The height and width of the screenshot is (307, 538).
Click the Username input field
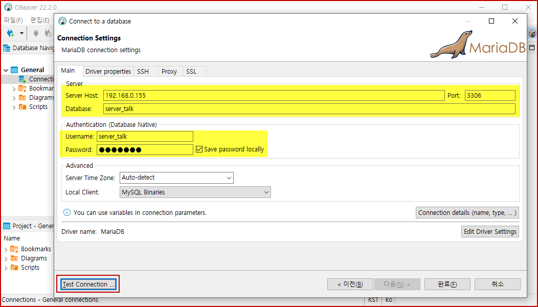coord(145,136)
